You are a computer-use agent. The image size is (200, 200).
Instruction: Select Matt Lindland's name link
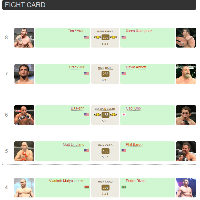(x=74, y=145)
